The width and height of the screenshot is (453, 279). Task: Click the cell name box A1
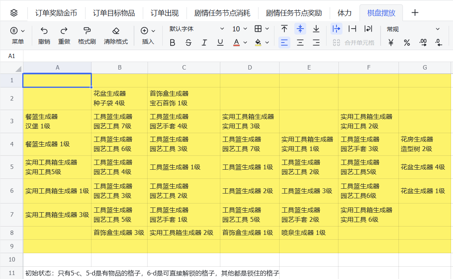point(12,56)
